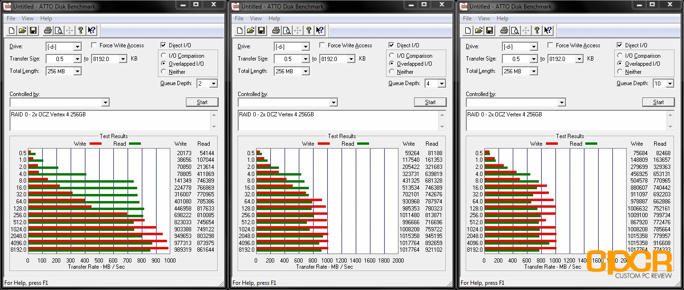The image size is (684, 290).
Task: Click write result value 75684
Action: 640,153
